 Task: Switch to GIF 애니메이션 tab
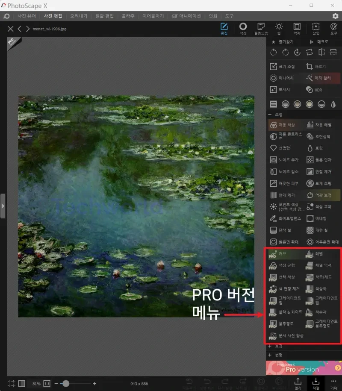click(x=186, y=16)
